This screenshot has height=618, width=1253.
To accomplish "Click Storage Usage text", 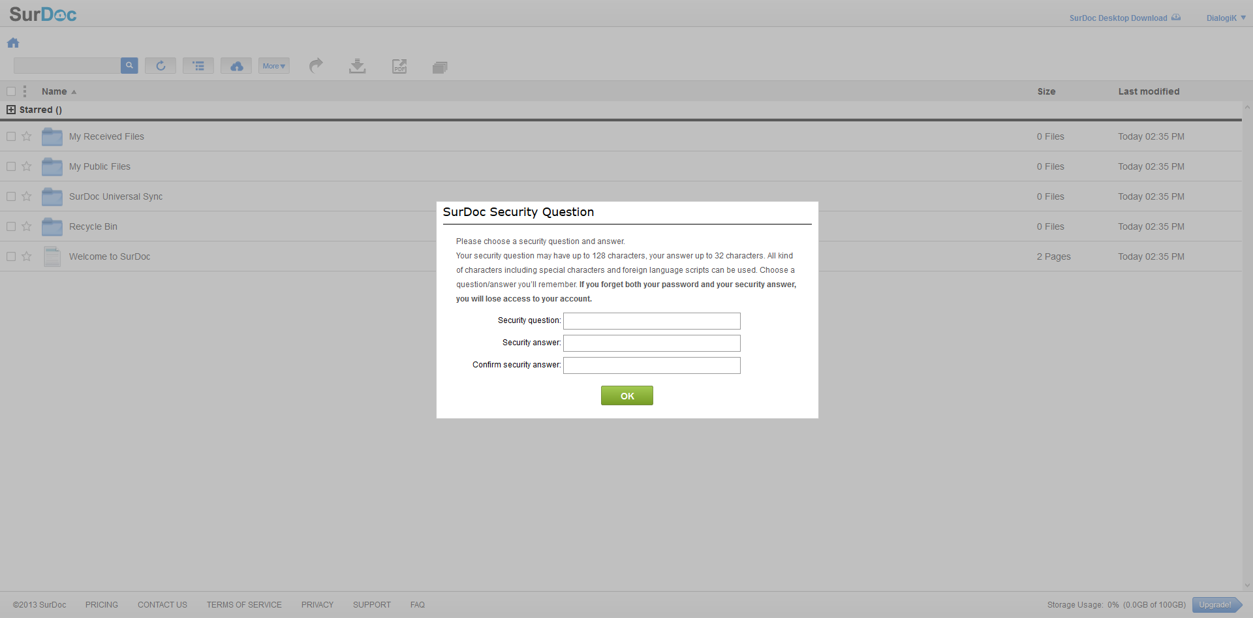I will [x=1116, y=605].
